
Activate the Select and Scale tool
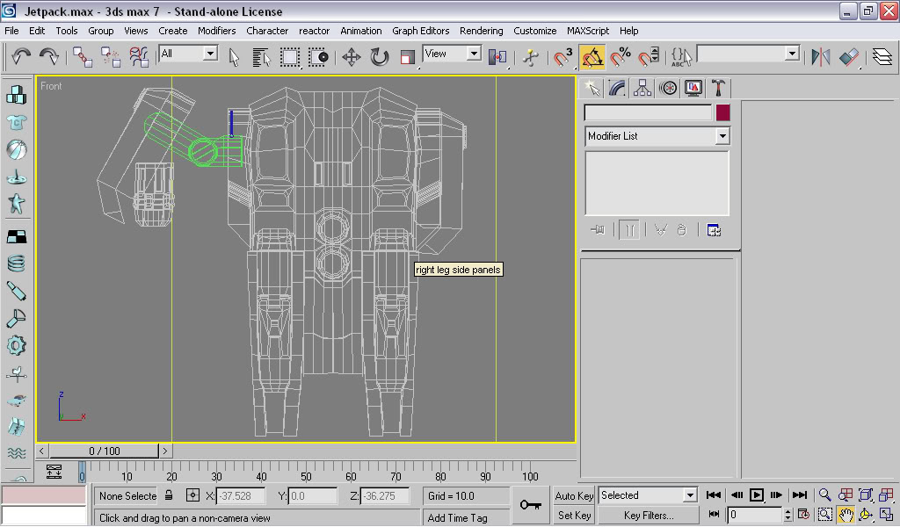coord(408,57)
